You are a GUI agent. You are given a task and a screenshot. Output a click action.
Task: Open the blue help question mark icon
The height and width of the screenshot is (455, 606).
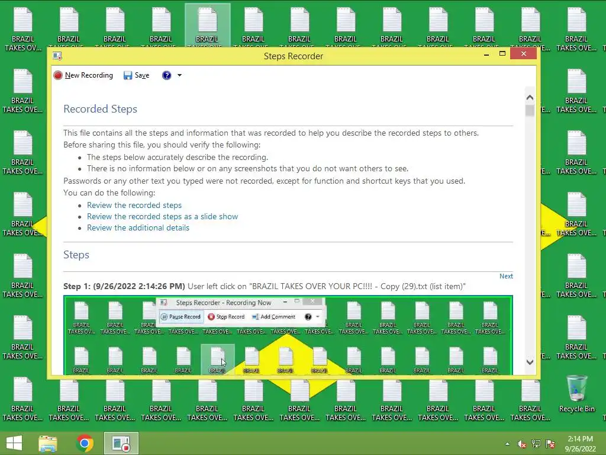tap(166, 75)
